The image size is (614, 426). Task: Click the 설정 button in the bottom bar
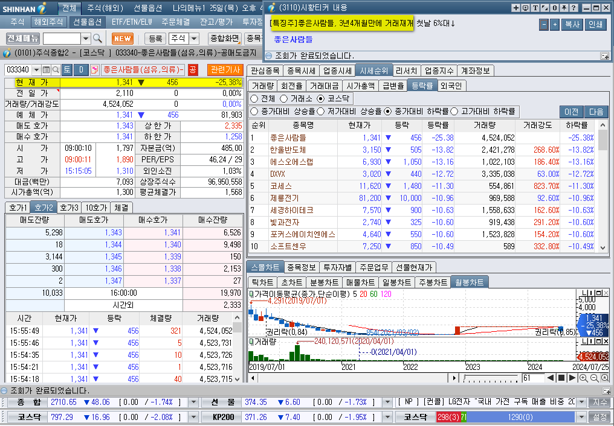[600, 417]
